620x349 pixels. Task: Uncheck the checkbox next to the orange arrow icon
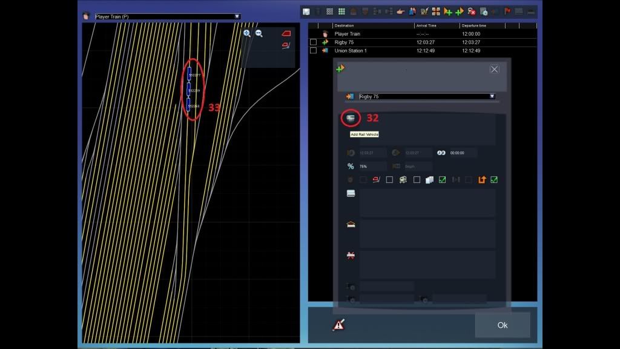[x=494, y=179]
